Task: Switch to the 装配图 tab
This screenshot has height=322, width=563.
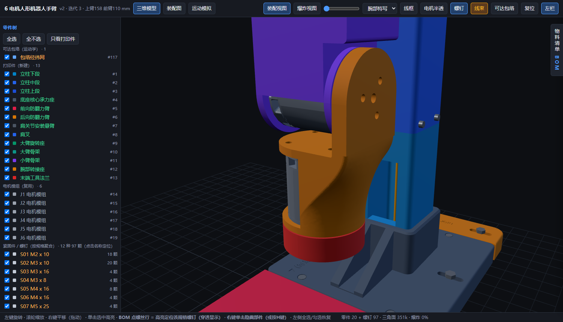Action: tap(174, 8)
